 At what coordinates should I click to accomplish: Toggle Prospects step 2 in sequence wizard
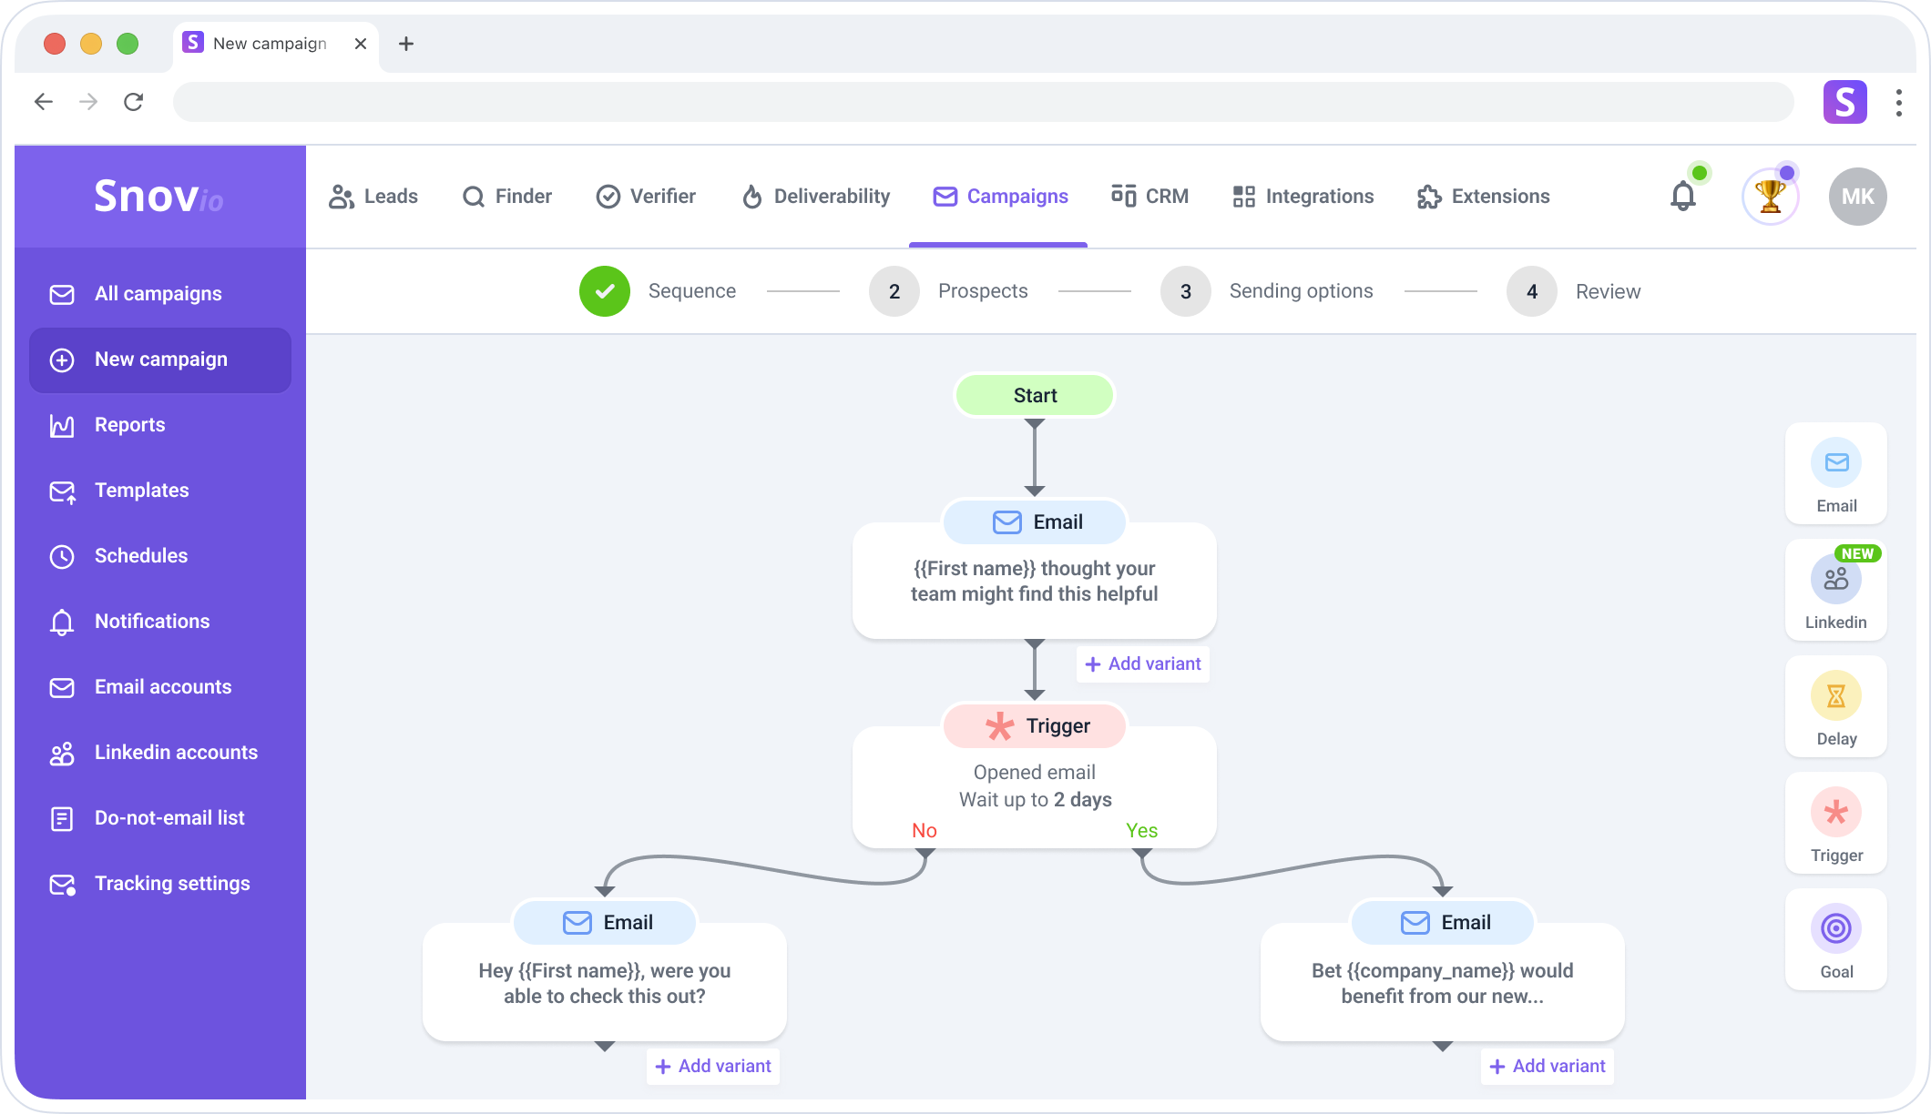tap(894, 290)
